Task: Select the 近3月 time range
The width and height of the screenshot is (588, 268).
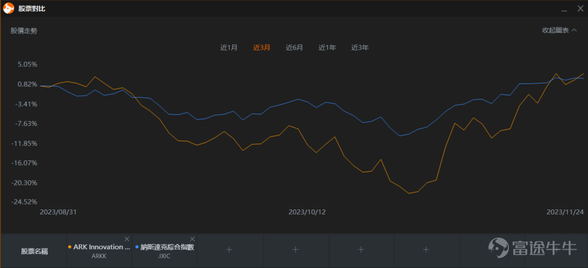Action: tap(262, 48)
